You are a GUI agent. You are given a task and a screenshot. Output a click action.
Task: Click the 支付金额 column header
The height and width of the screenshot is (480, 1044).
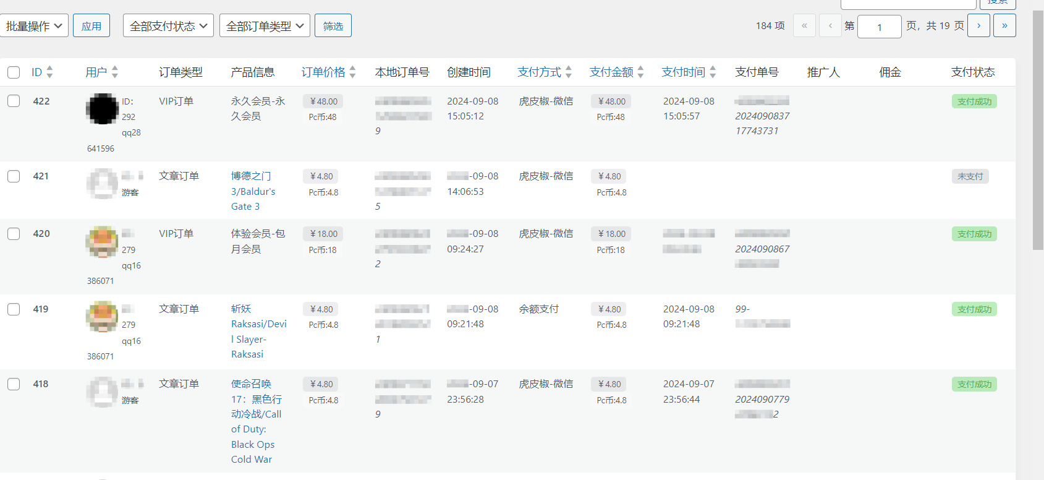[x=611, y=72]
